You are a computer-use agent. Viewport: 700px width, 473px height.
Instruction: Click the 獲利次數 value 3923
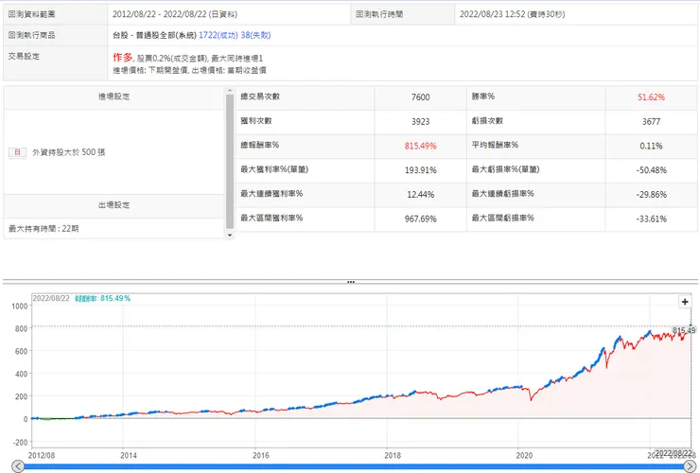(420, 121)
